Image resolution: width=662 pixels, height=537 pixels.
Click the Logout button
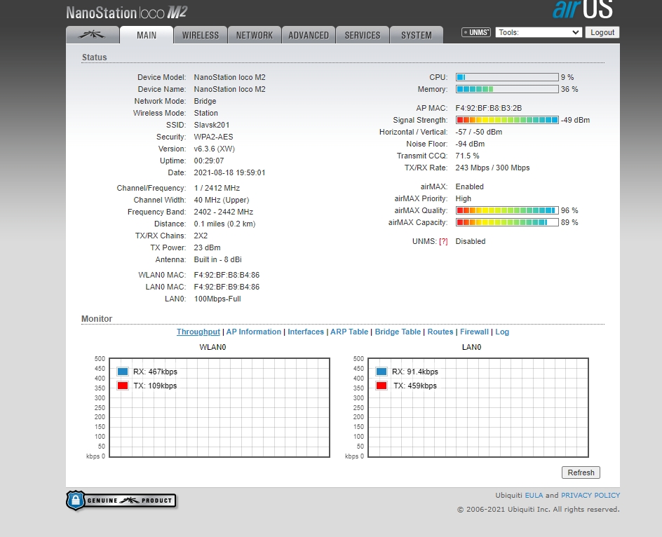click(602, 32)
